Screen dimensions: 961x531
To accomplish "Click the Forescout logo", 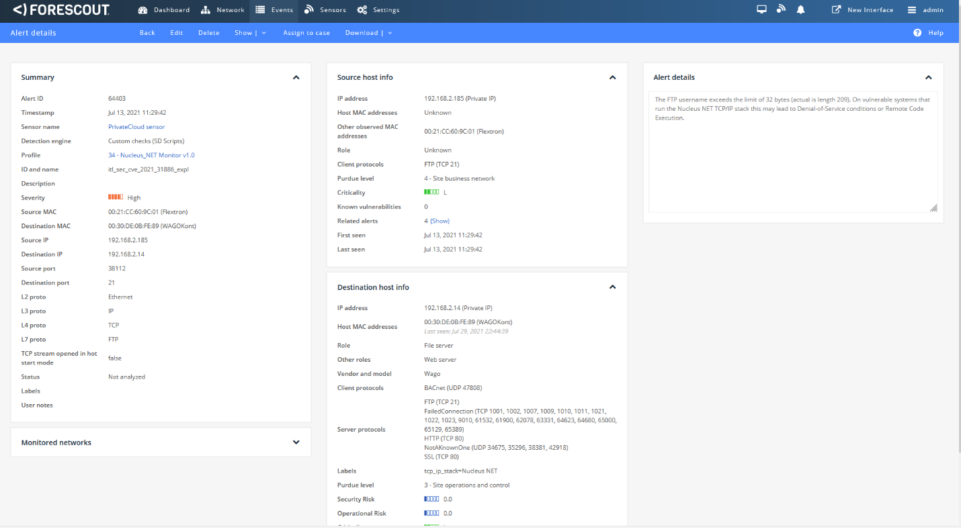I will tap(61, 9).
